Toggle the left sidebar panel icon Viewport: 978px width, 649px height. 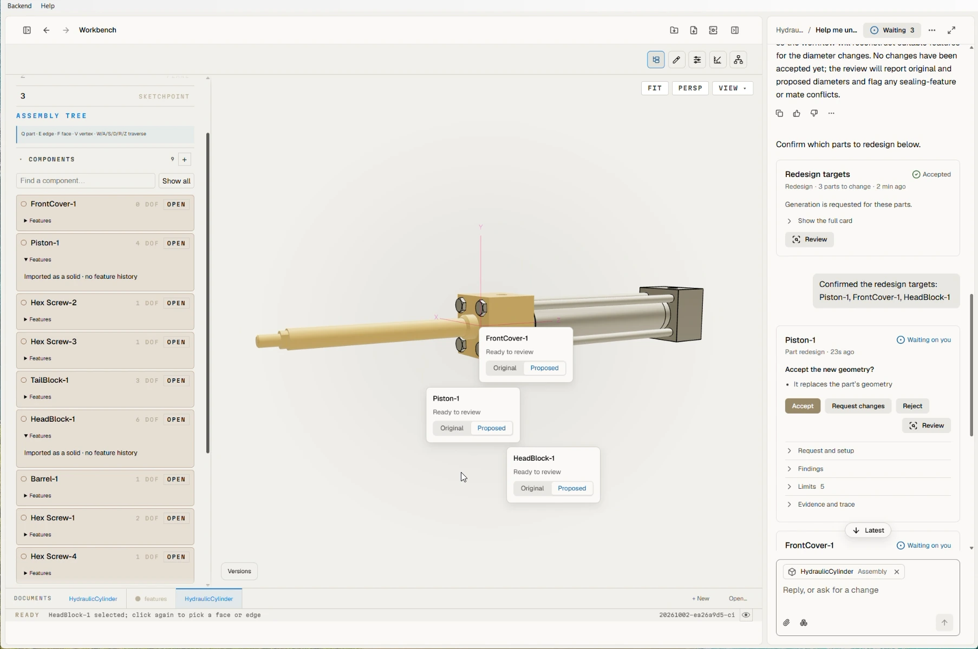coord(27,30)
